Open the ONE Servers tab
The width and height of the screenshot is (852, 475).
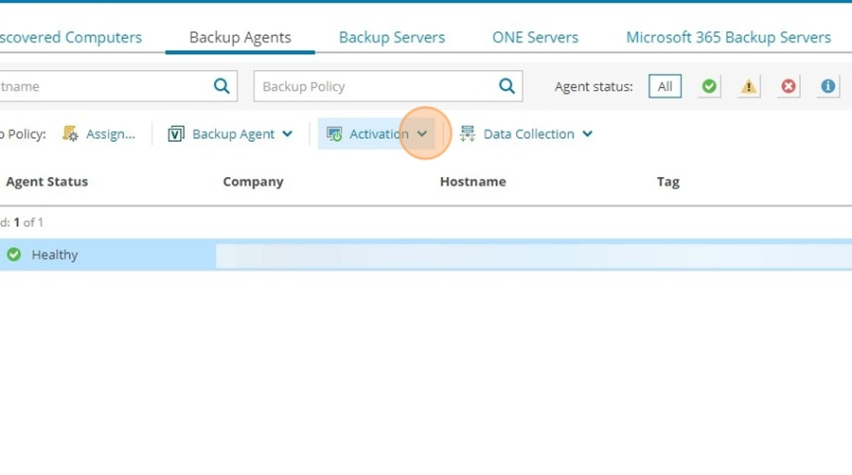pos(535,38)
